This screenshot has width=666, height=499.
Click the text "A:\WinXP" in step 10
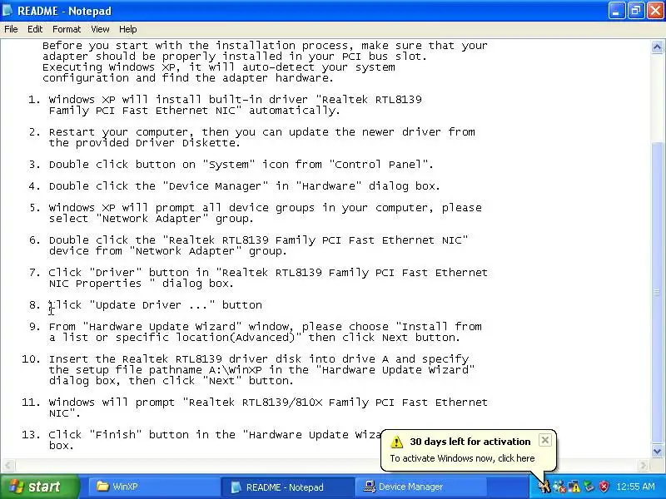coord(236,370)
